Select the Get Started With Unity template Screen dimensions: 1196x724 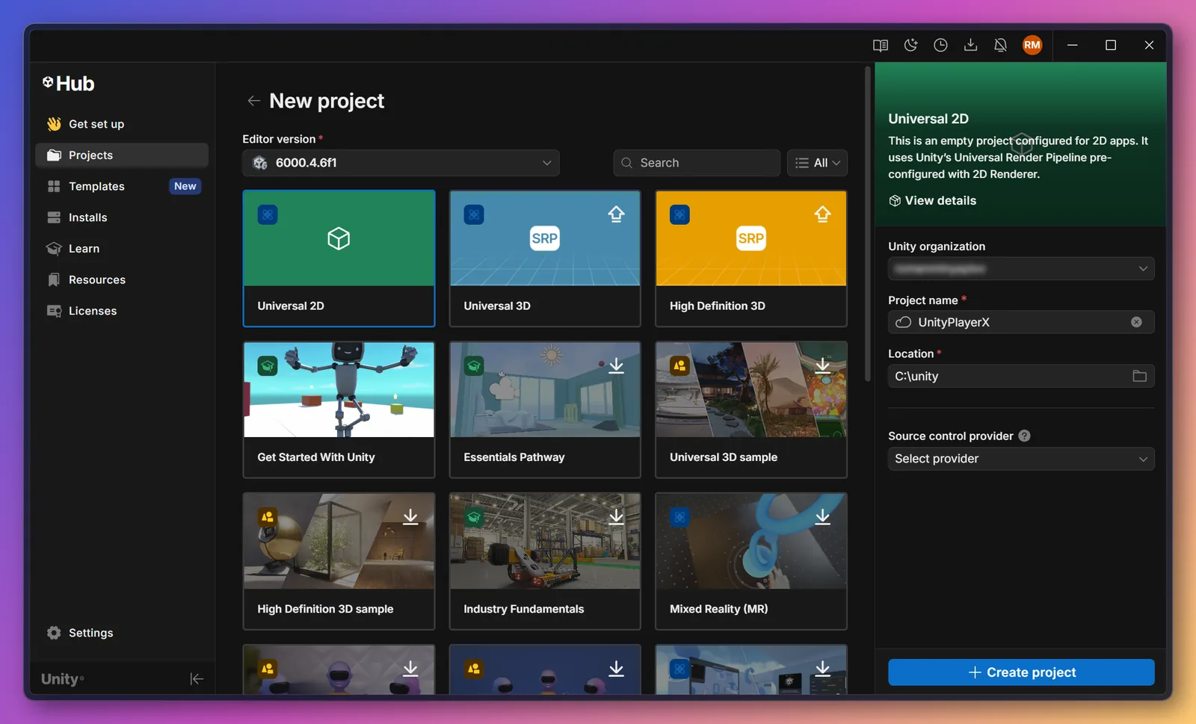pos(339,409)
